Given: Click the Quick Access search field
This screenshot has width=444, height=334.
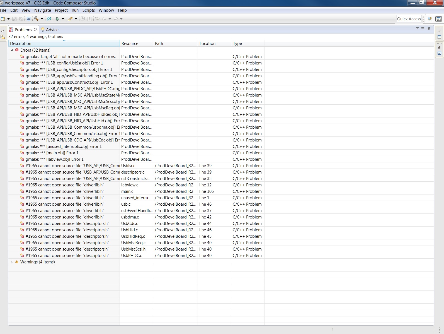Looking at the screenshot, I should 409,19.
